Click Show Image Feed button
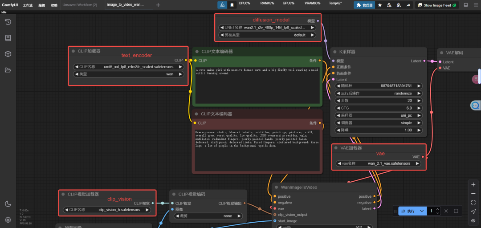481x228 pixels. (437, 5)
